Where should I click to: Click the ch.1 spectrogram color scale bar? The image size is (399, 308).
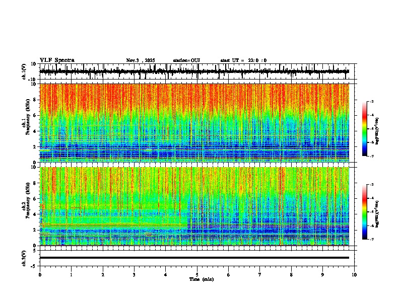[365, 129]
